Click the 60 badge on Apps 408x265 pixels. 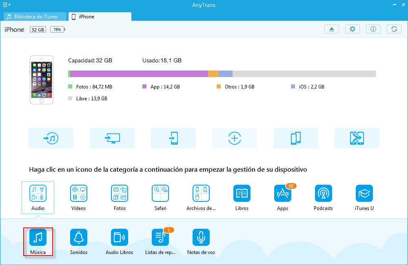point(291,186)
